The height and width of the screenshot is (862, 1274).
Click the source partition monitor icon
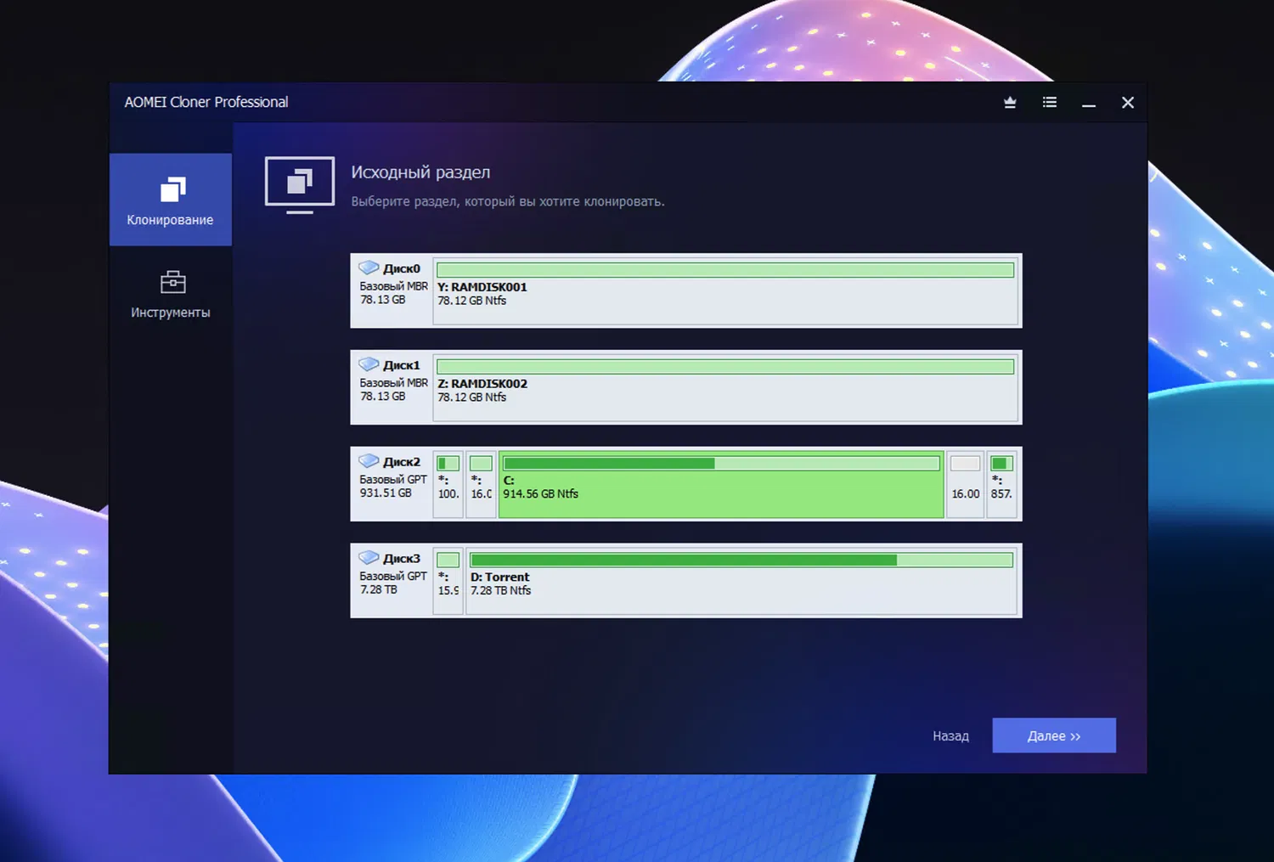(300, 185)
